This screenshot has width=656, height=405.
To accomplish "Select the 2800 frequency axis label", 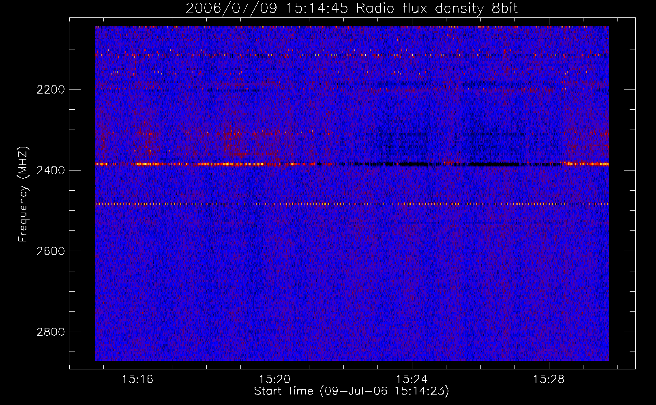I will 51,332.
